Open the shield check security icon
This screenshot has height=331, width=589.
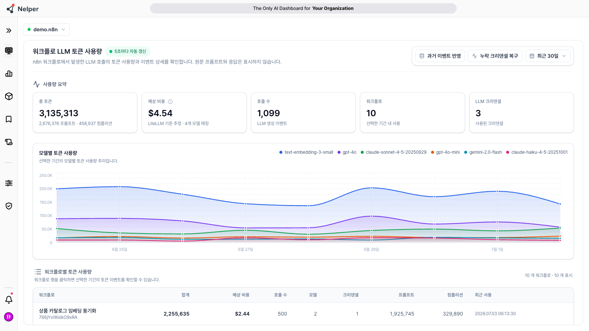click(x=9, y=206)
